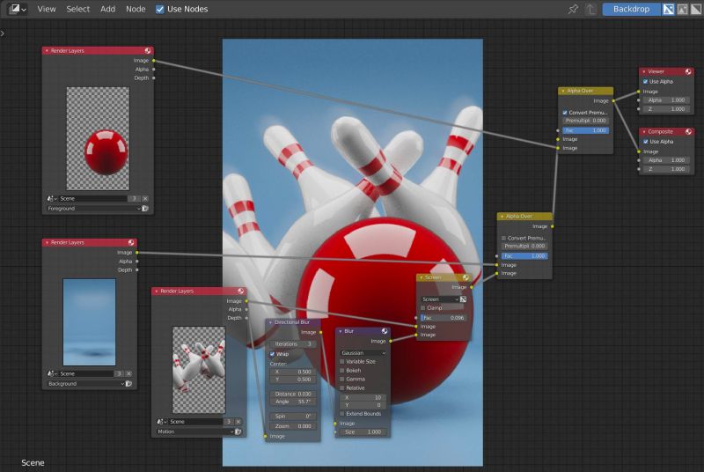Toggle the Use Nodes checkbox
Image resolution: width=704 pixels, height=472 pixels.
pyautogui.click(x=160, y=9)
